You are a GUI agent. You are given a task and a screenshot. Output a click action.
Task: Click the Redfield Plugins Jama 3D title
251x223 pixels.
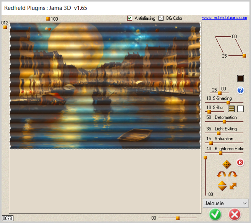[x=45, y=8]
